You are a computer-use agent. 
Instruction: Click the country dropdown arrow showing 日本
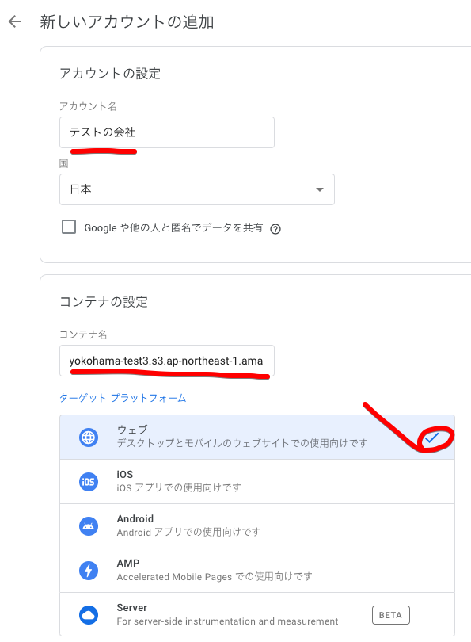(320, 189)
